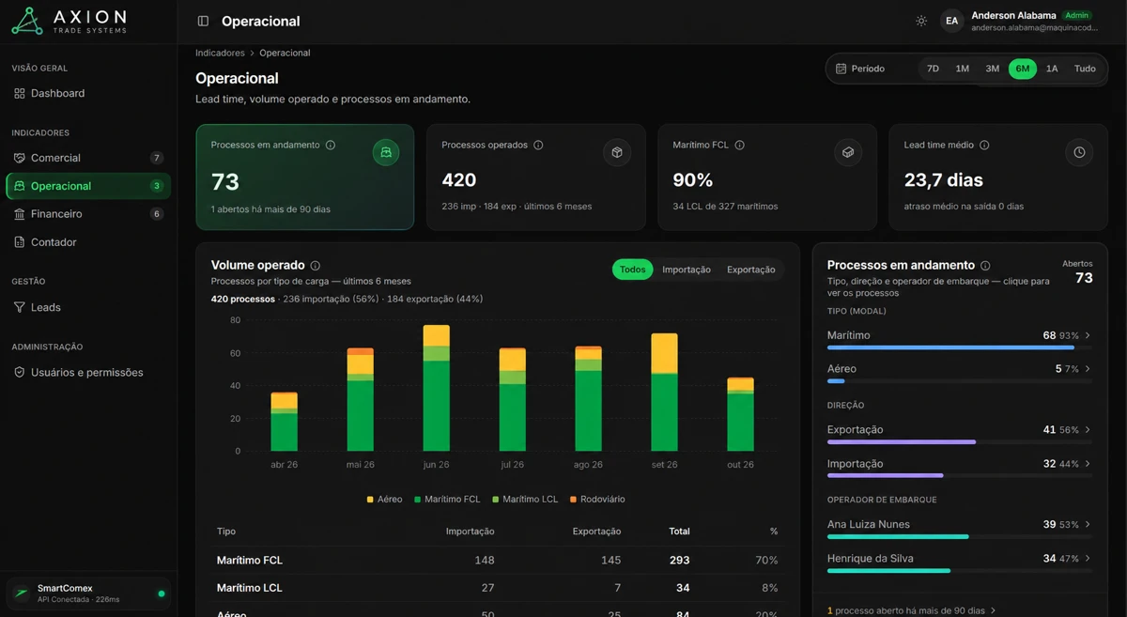Image resolution: width=1127 pixels, height=617 pixels.
Task: Click the Contador document icon
Action: (20, 242)
